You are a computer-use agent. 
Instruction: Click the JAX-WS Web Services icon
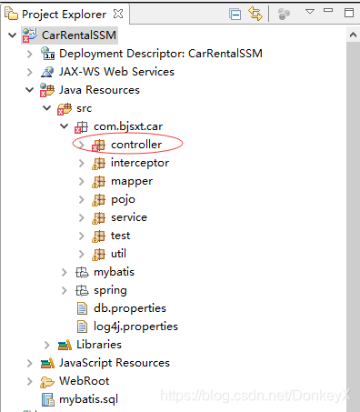pos(47,72)
